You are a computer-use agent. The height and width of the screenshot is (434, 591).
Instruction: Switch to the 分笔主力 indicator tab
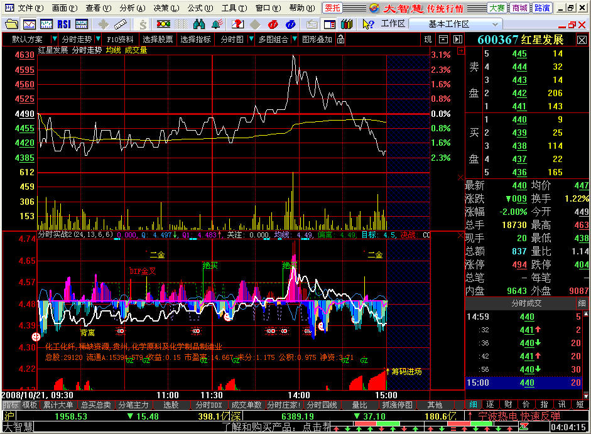(133, 405)
